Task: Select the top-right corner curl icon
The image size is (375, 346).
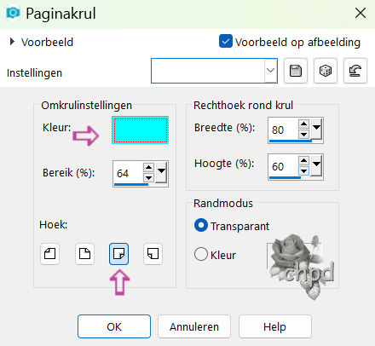Action: [x=84, y=254]
